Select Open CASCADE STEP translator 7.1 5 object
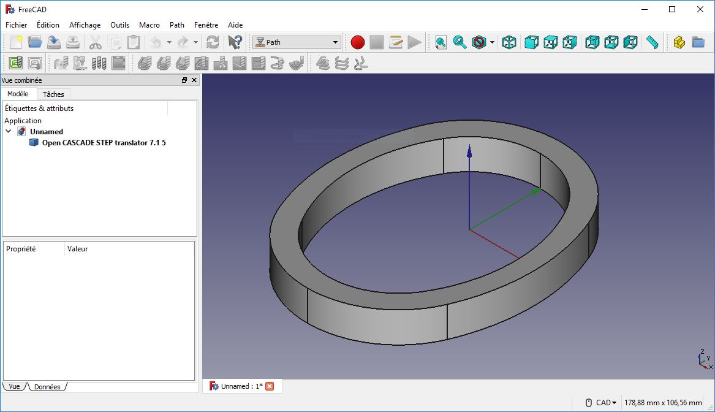 pyautogui.click(x=104, y=143)
